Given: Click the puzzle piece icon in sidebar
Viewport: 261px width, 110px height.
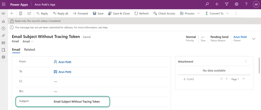Looking at the screenshot, I should 3,57.
